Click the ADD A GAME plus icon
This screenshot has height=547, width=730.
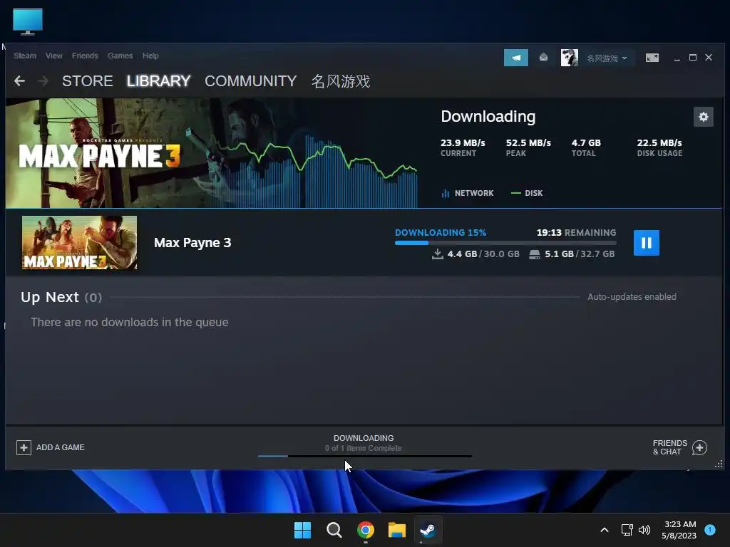pos(24,447)
